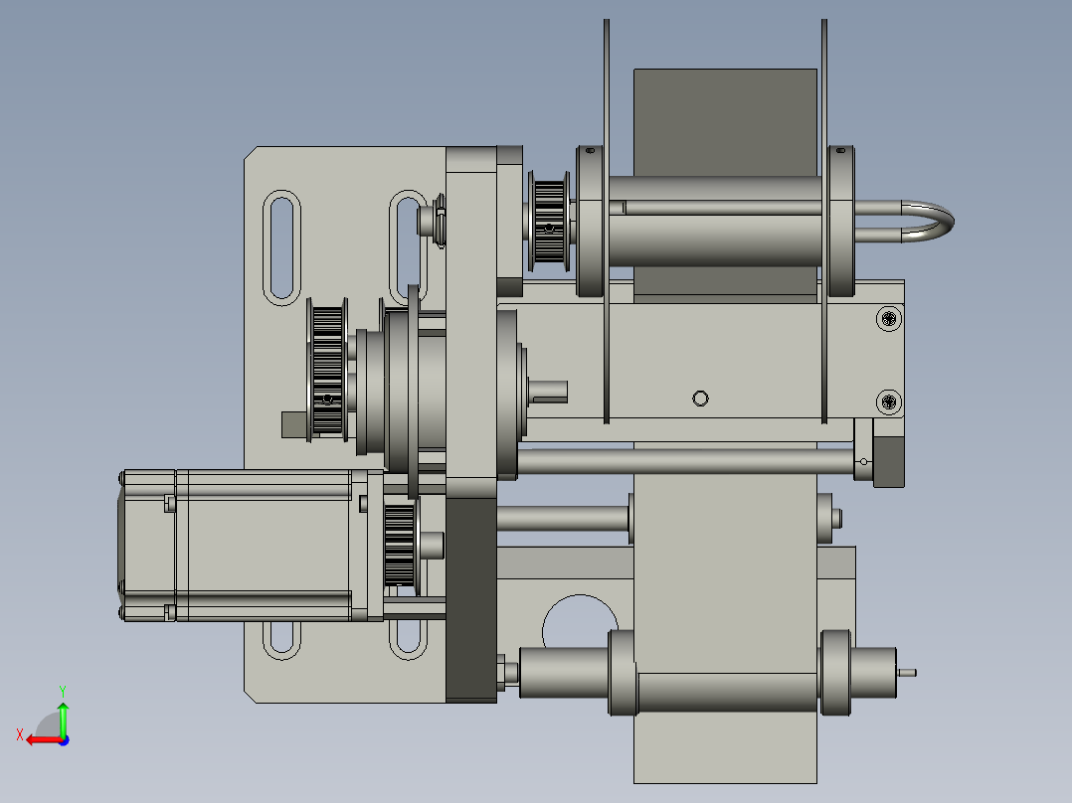Select the small circular hole in the middle plate
The height and width of the screenshot is (803, 1072).
coord(700,399)
